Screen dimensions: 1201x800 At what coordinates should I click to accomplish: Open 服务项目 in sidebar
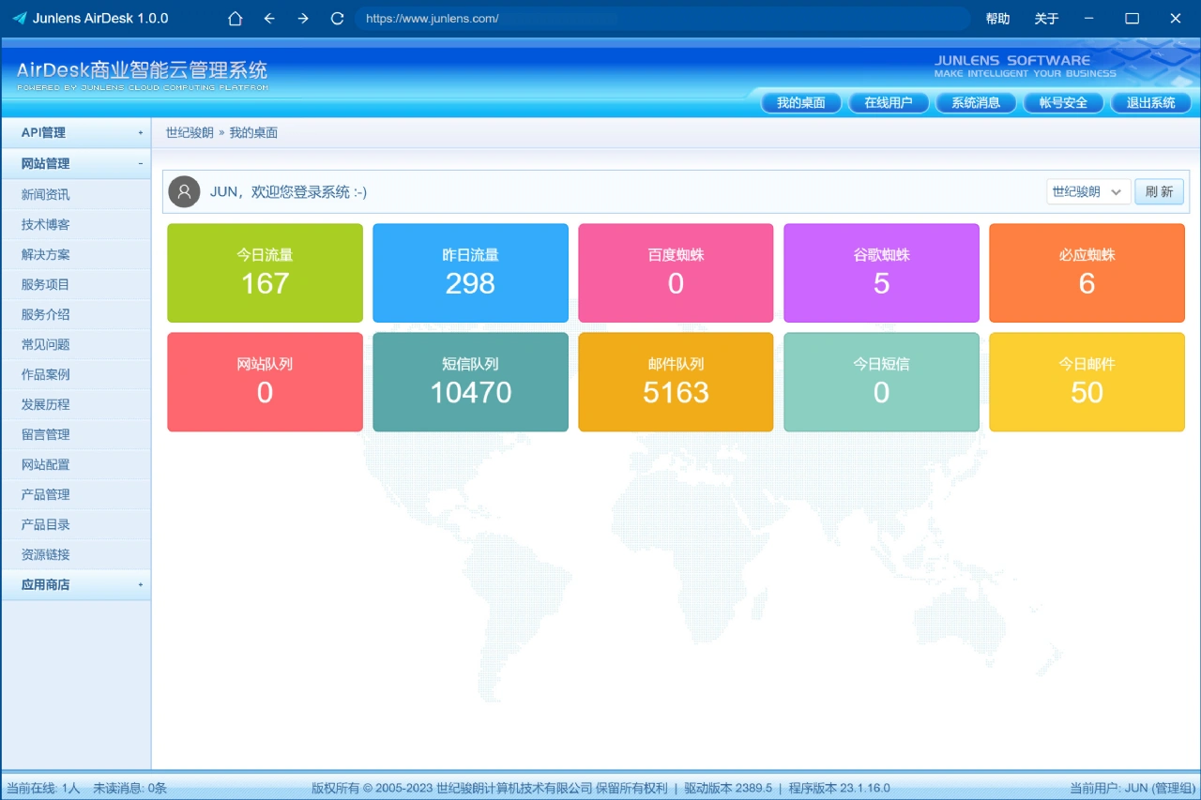pos(76,284)
